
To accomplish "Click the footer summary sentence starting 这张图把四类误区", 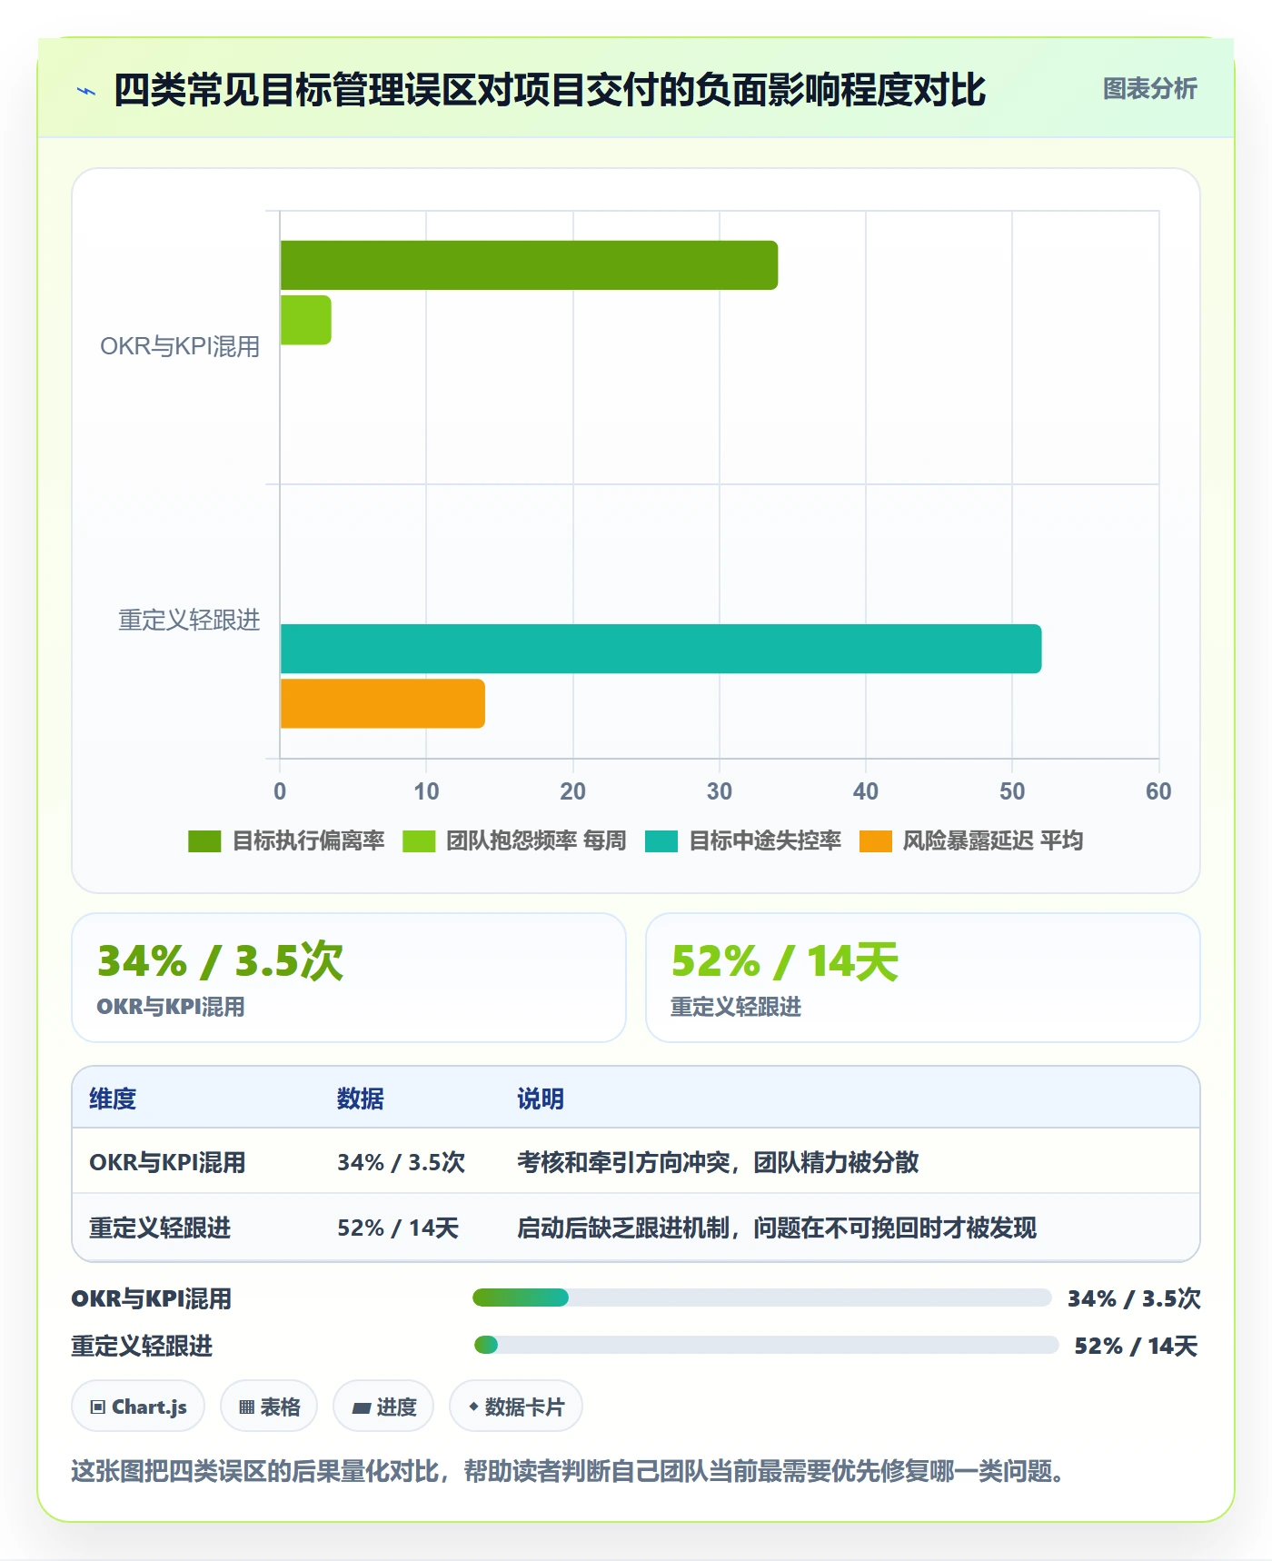I will [x=568, y=1470].
